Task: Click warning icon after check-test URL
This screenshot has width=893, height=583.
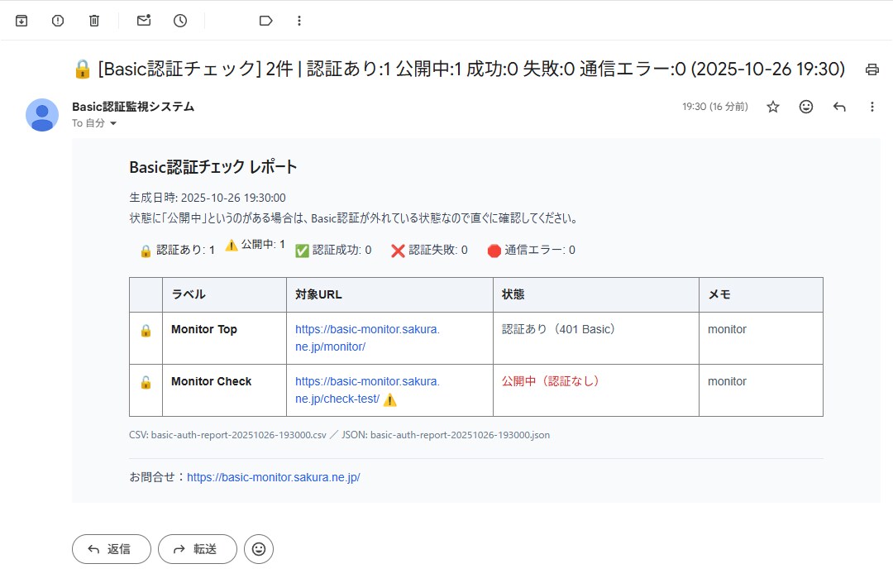Action: [390, 399]
